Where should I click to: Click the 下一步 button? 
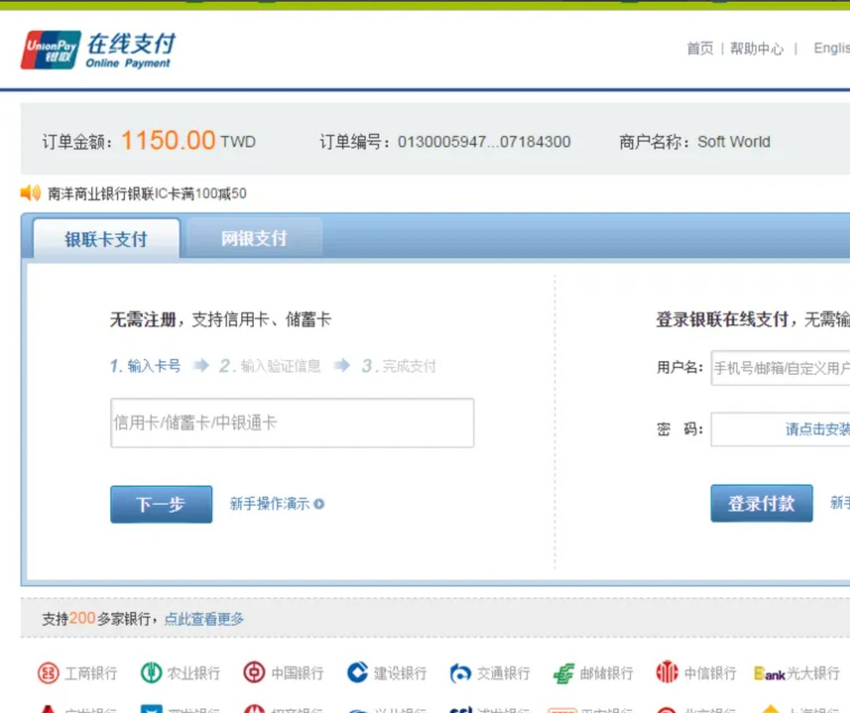[160, 504]
